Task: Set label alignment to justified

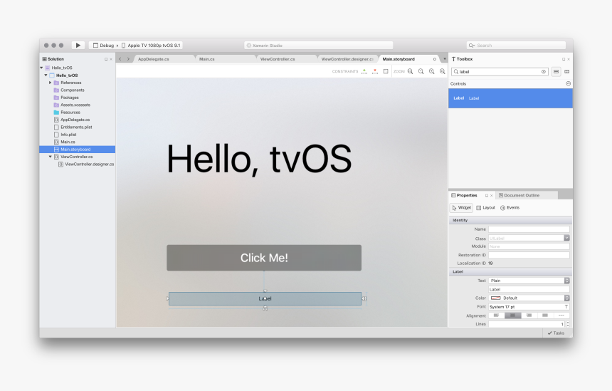Action: coord(545,316)
